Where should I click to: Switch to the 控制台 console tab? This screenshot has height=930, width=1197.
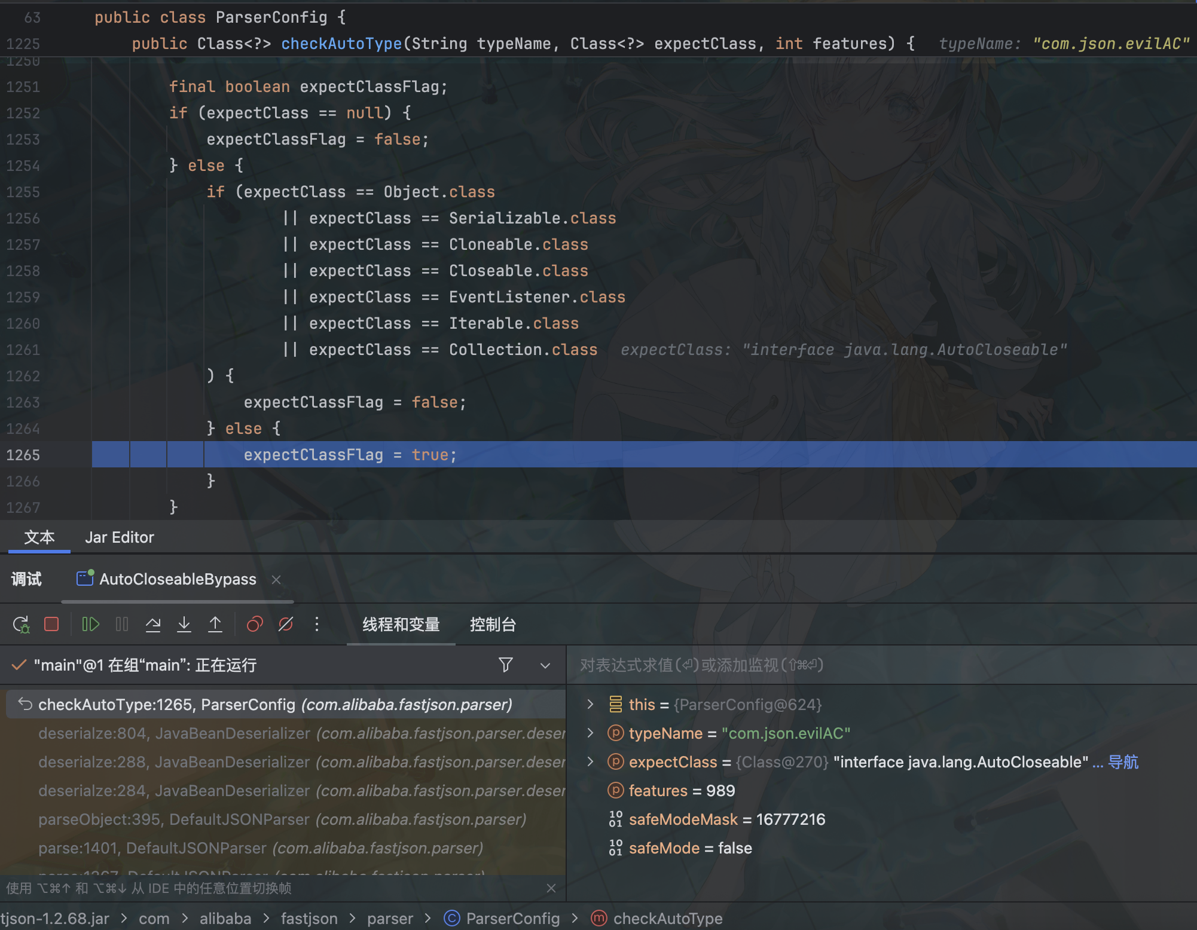tap(493, 625)
